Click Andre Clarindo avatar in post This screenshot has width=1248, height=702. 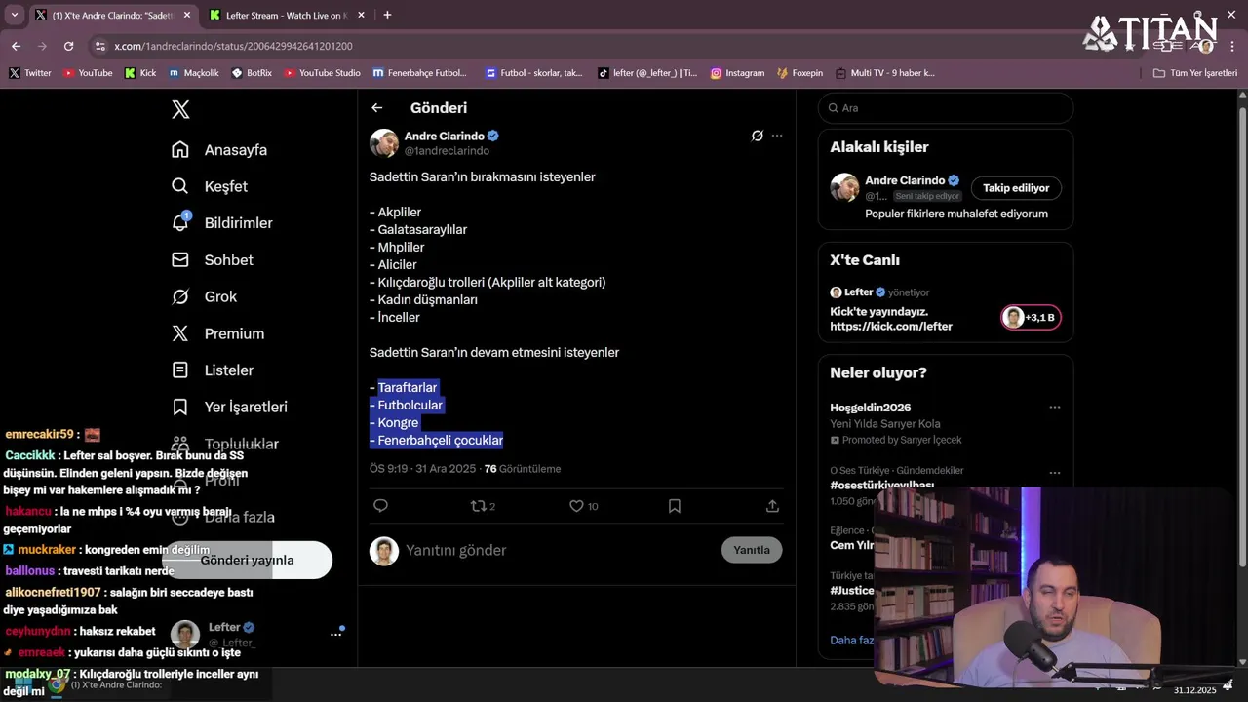(384, 142)
